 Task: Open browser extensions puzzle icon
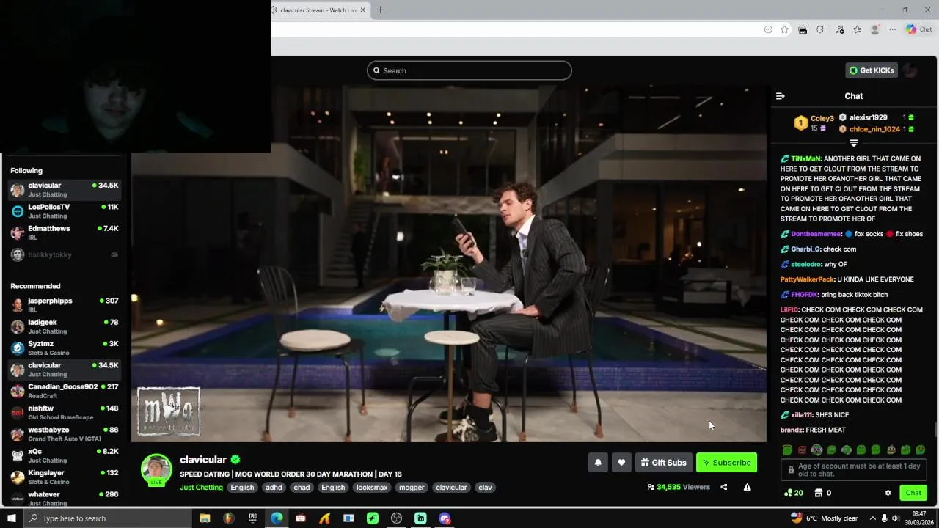[x=820, y=29]
